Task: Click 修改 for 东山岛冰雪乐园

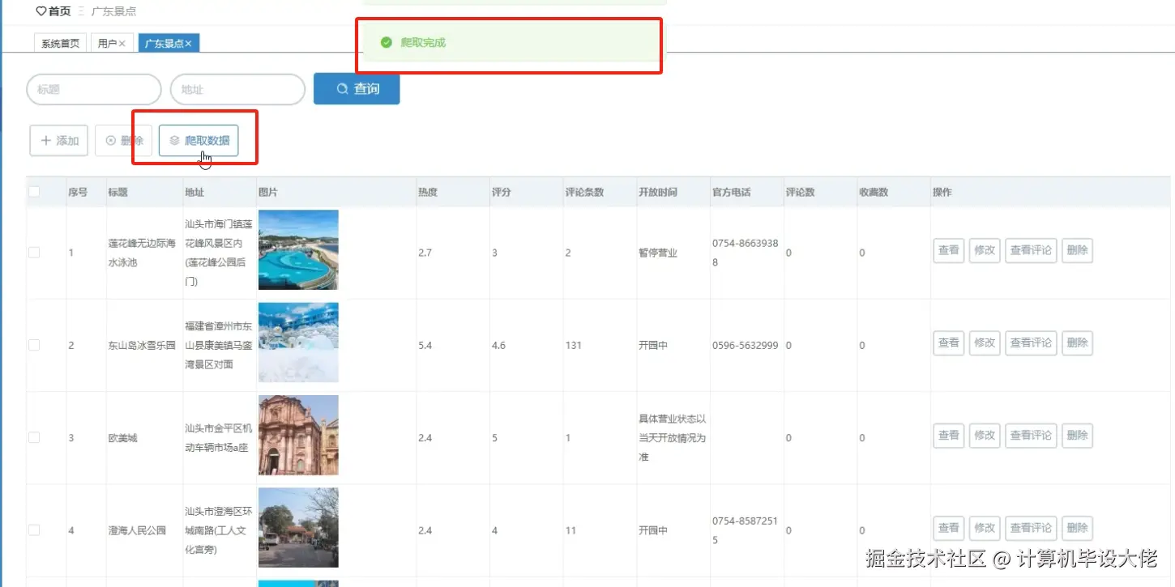Action: (x=985, y=342)
